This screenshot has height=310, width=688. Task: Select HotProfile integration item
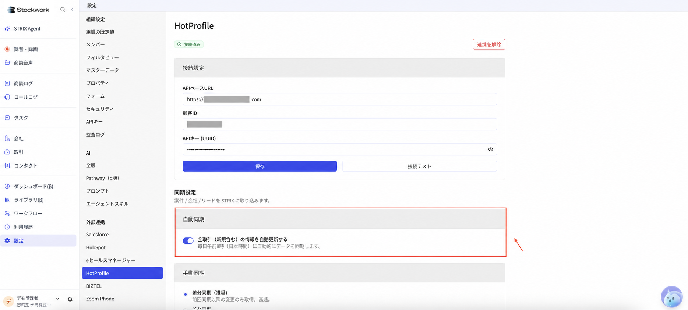coord(122,273)
